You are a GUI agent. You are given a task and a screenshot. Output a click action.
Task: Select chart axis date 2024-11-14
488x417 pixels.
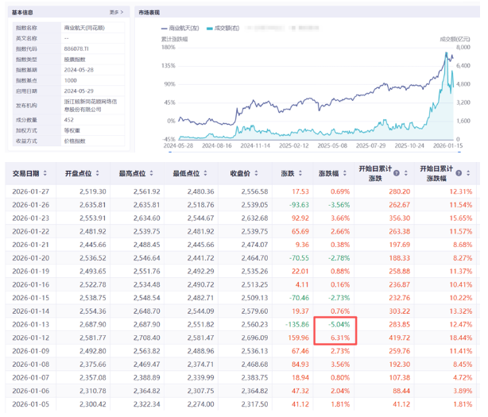point(255,145)
